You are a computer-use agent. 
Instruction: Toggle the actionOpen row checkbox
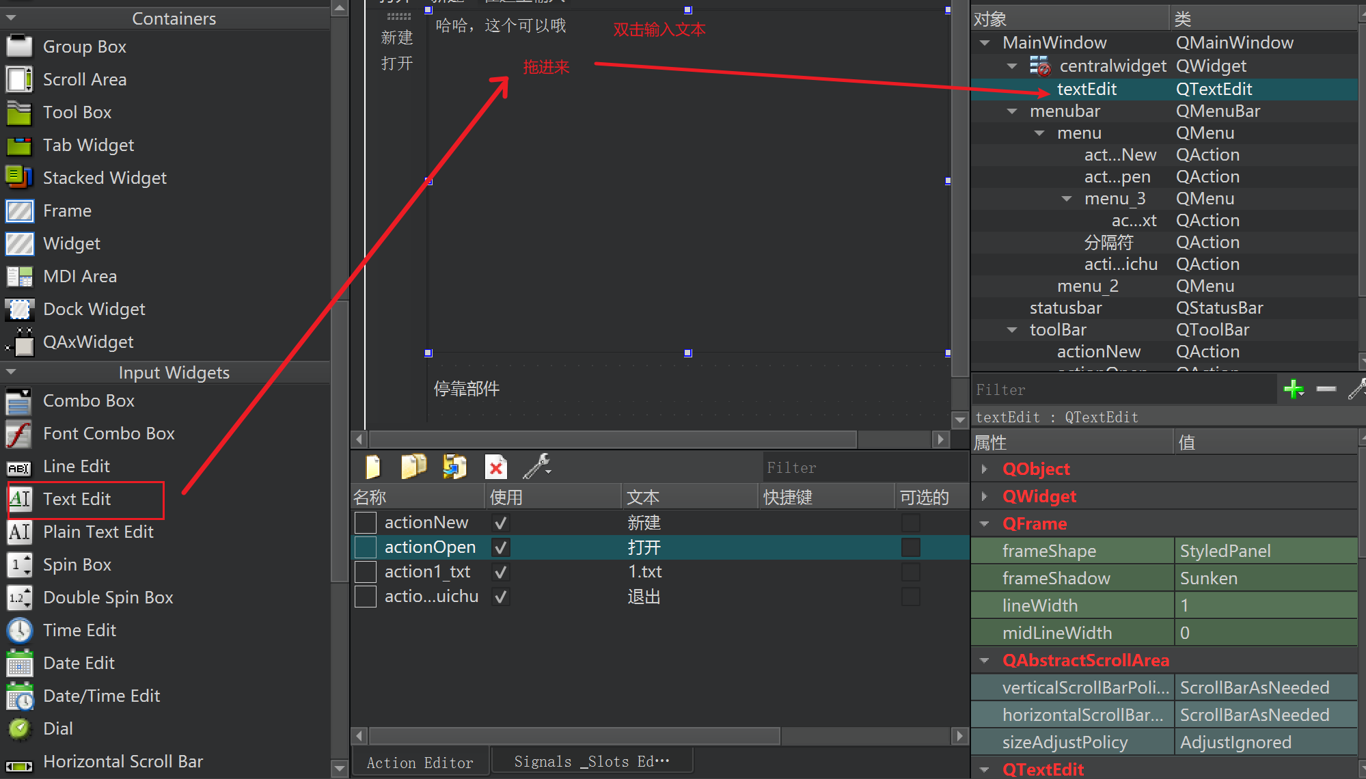pos(366,547)
